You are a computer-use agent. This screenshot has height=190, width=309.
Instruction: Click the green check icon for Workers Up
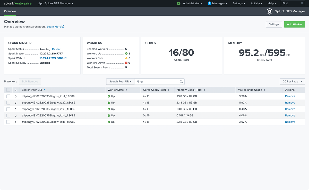point(126,54)
